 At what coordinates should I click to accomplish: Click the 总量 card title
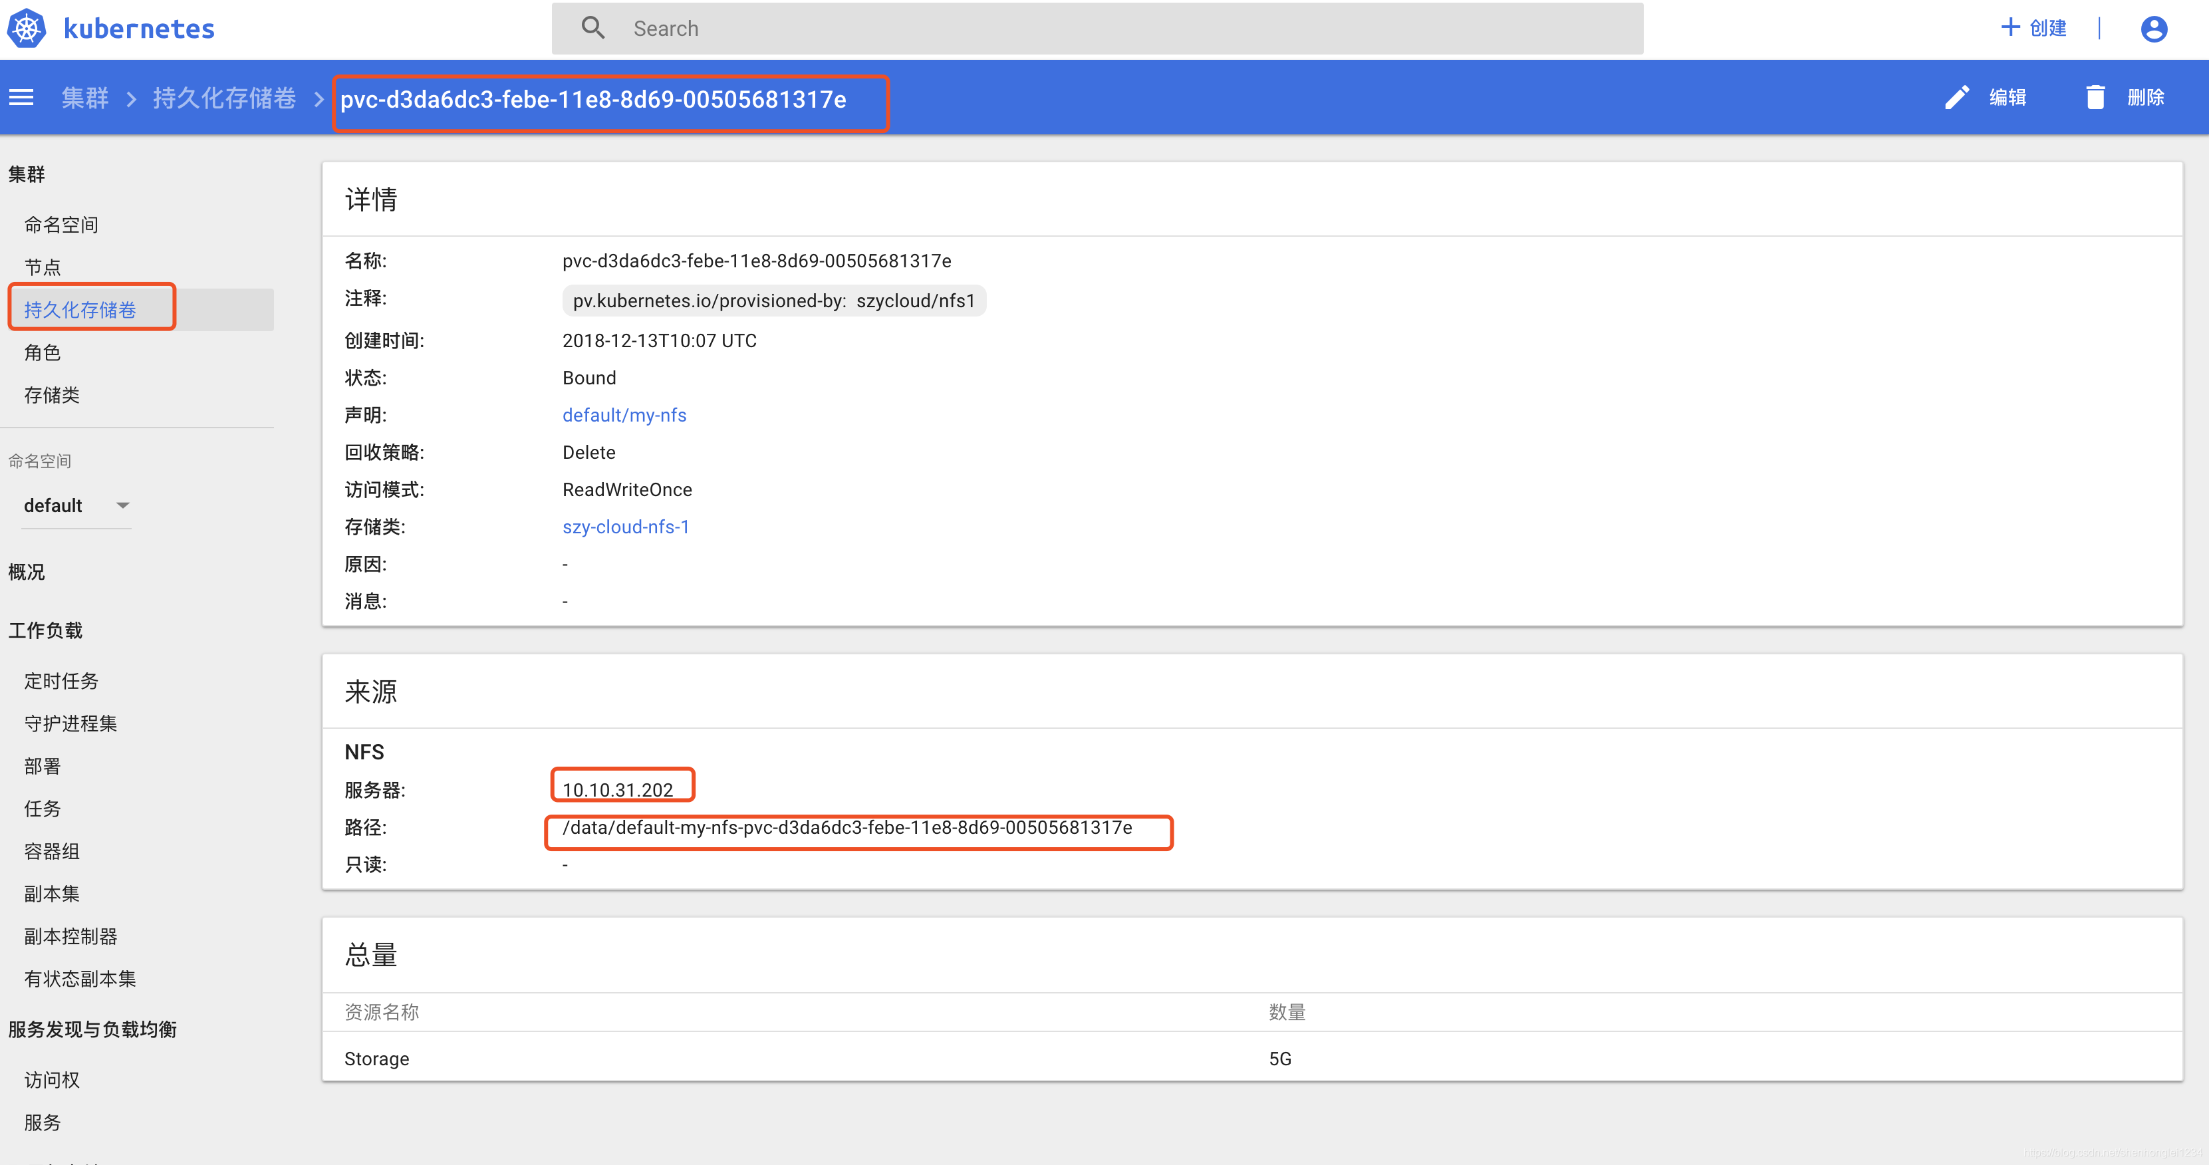[x=371, y=954]
